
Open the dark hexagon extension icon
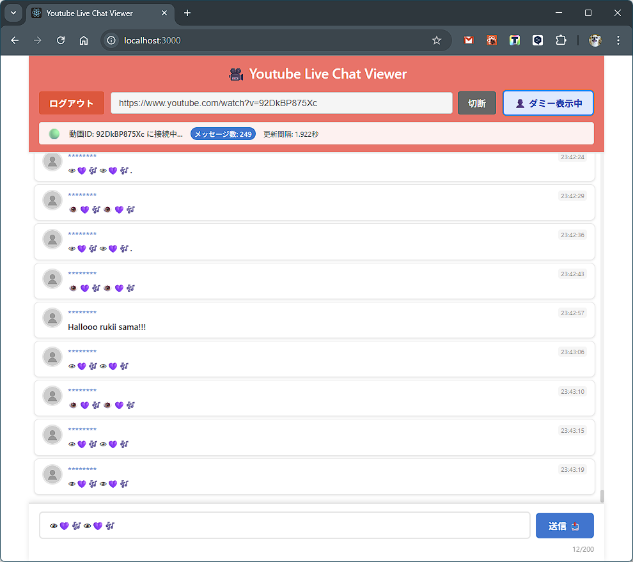pyautogui.click(x=537, y=40)
